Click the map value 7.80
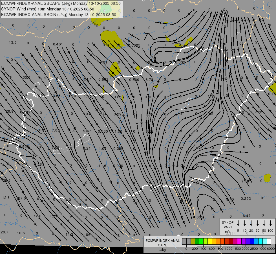 click(x=56, y=130)
